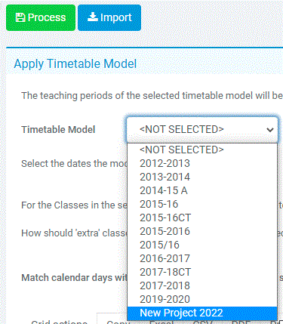The image size is (283, 324).
Task: Open the Timetable Model combo box
Action: 202,130
